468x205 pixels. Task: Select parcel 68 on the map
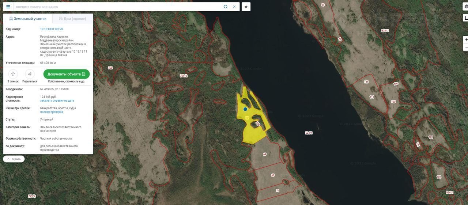click(x=273, y=175)
